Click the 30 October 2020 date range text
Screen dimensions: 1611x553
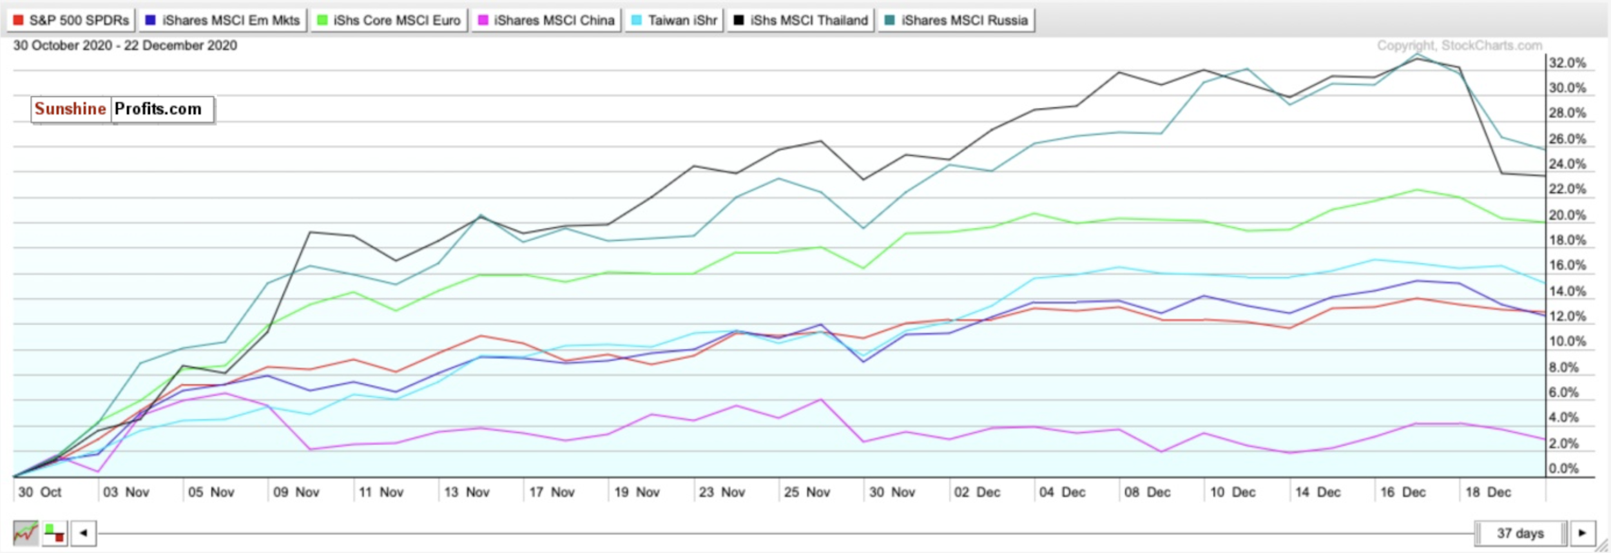125,46
